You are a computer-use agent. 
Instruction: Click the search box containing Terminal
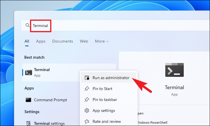(115, 25)
